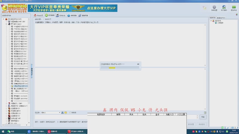Click banner link 点这里办理大厅VIP
This screenshot has width=239, height=134.
(x=101, y=8)
